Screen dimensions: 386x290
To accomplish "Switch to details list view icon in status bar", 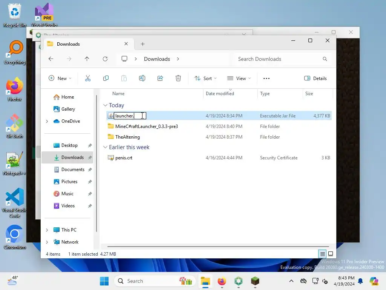I will 323,254.
